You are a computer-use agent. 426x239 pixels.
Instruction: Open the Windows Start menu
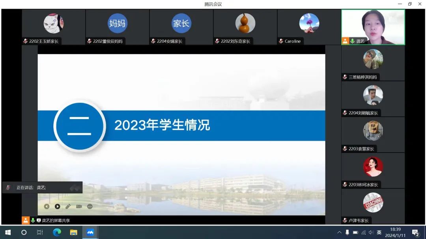[7, 232]
